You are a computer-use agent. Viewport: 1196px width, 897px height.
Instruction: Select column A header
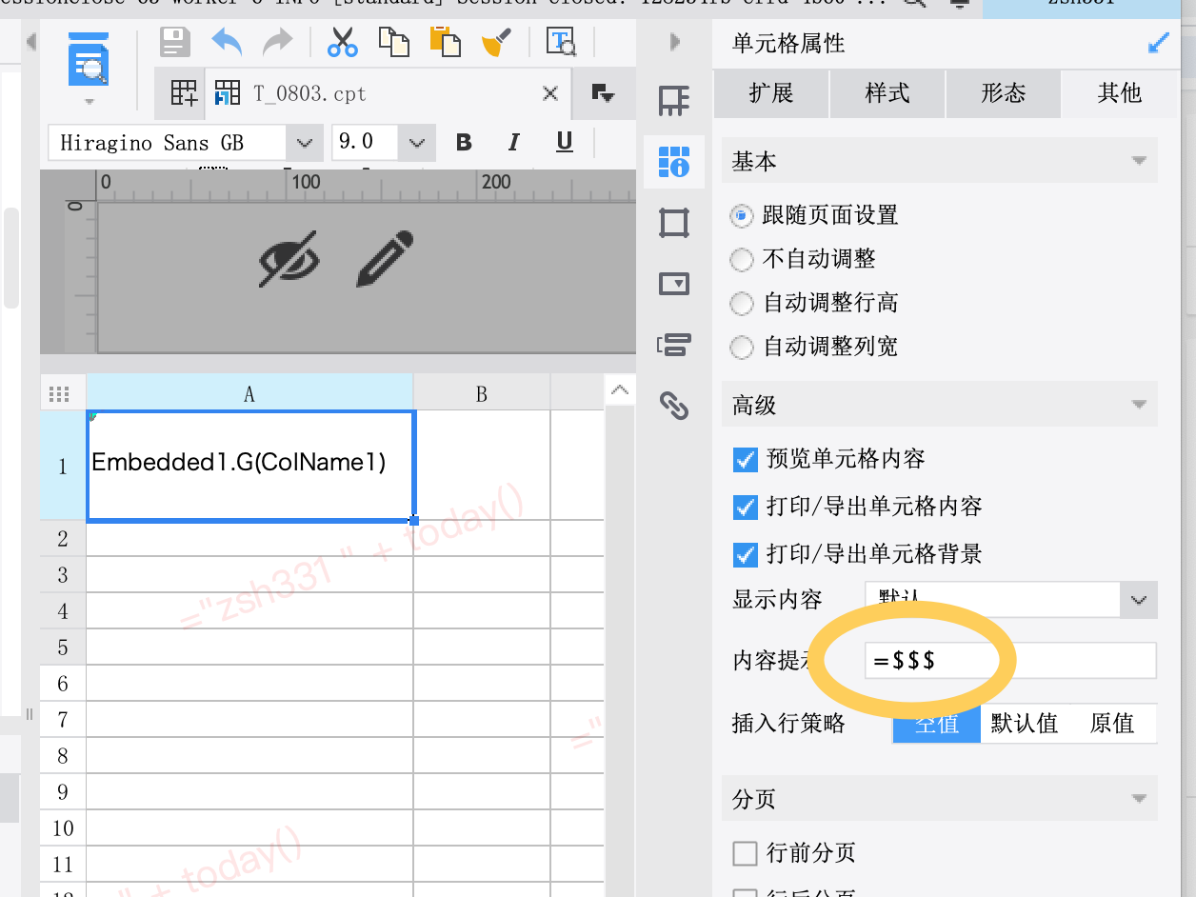click(249, 392)
